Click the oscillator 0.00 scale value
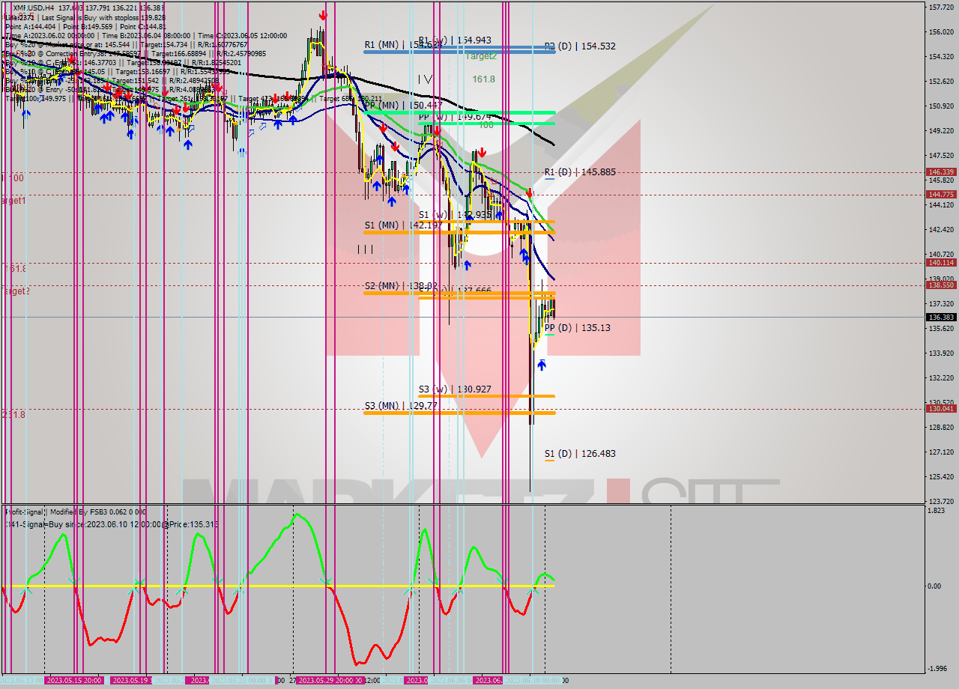Screen dimensions: 959x689 point(935,586)
